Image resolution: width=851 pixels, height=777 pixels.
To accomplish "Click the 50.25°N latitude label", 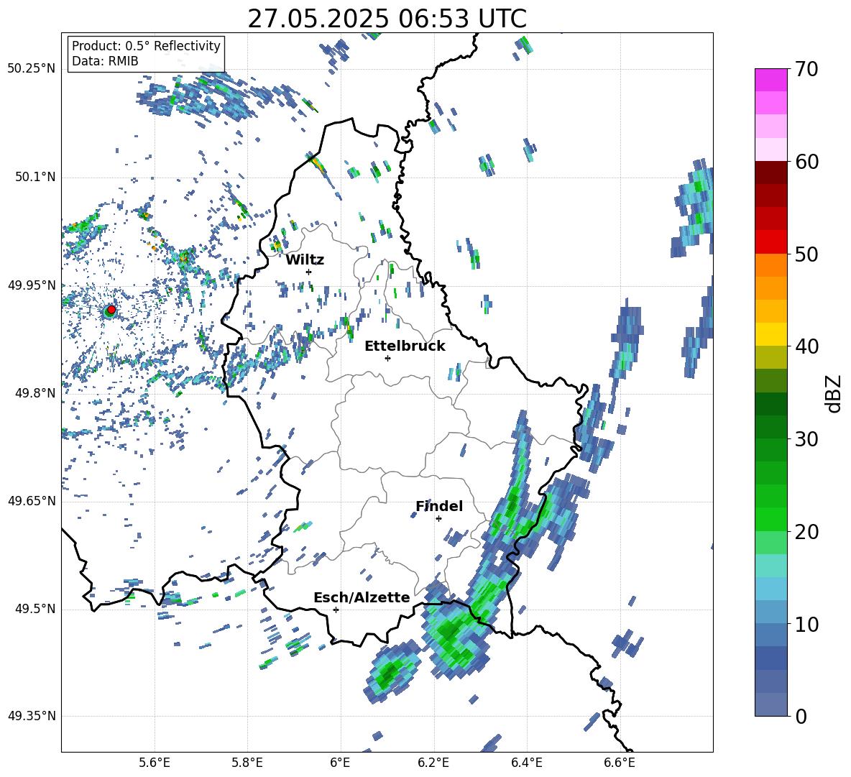I will (32, 69).
